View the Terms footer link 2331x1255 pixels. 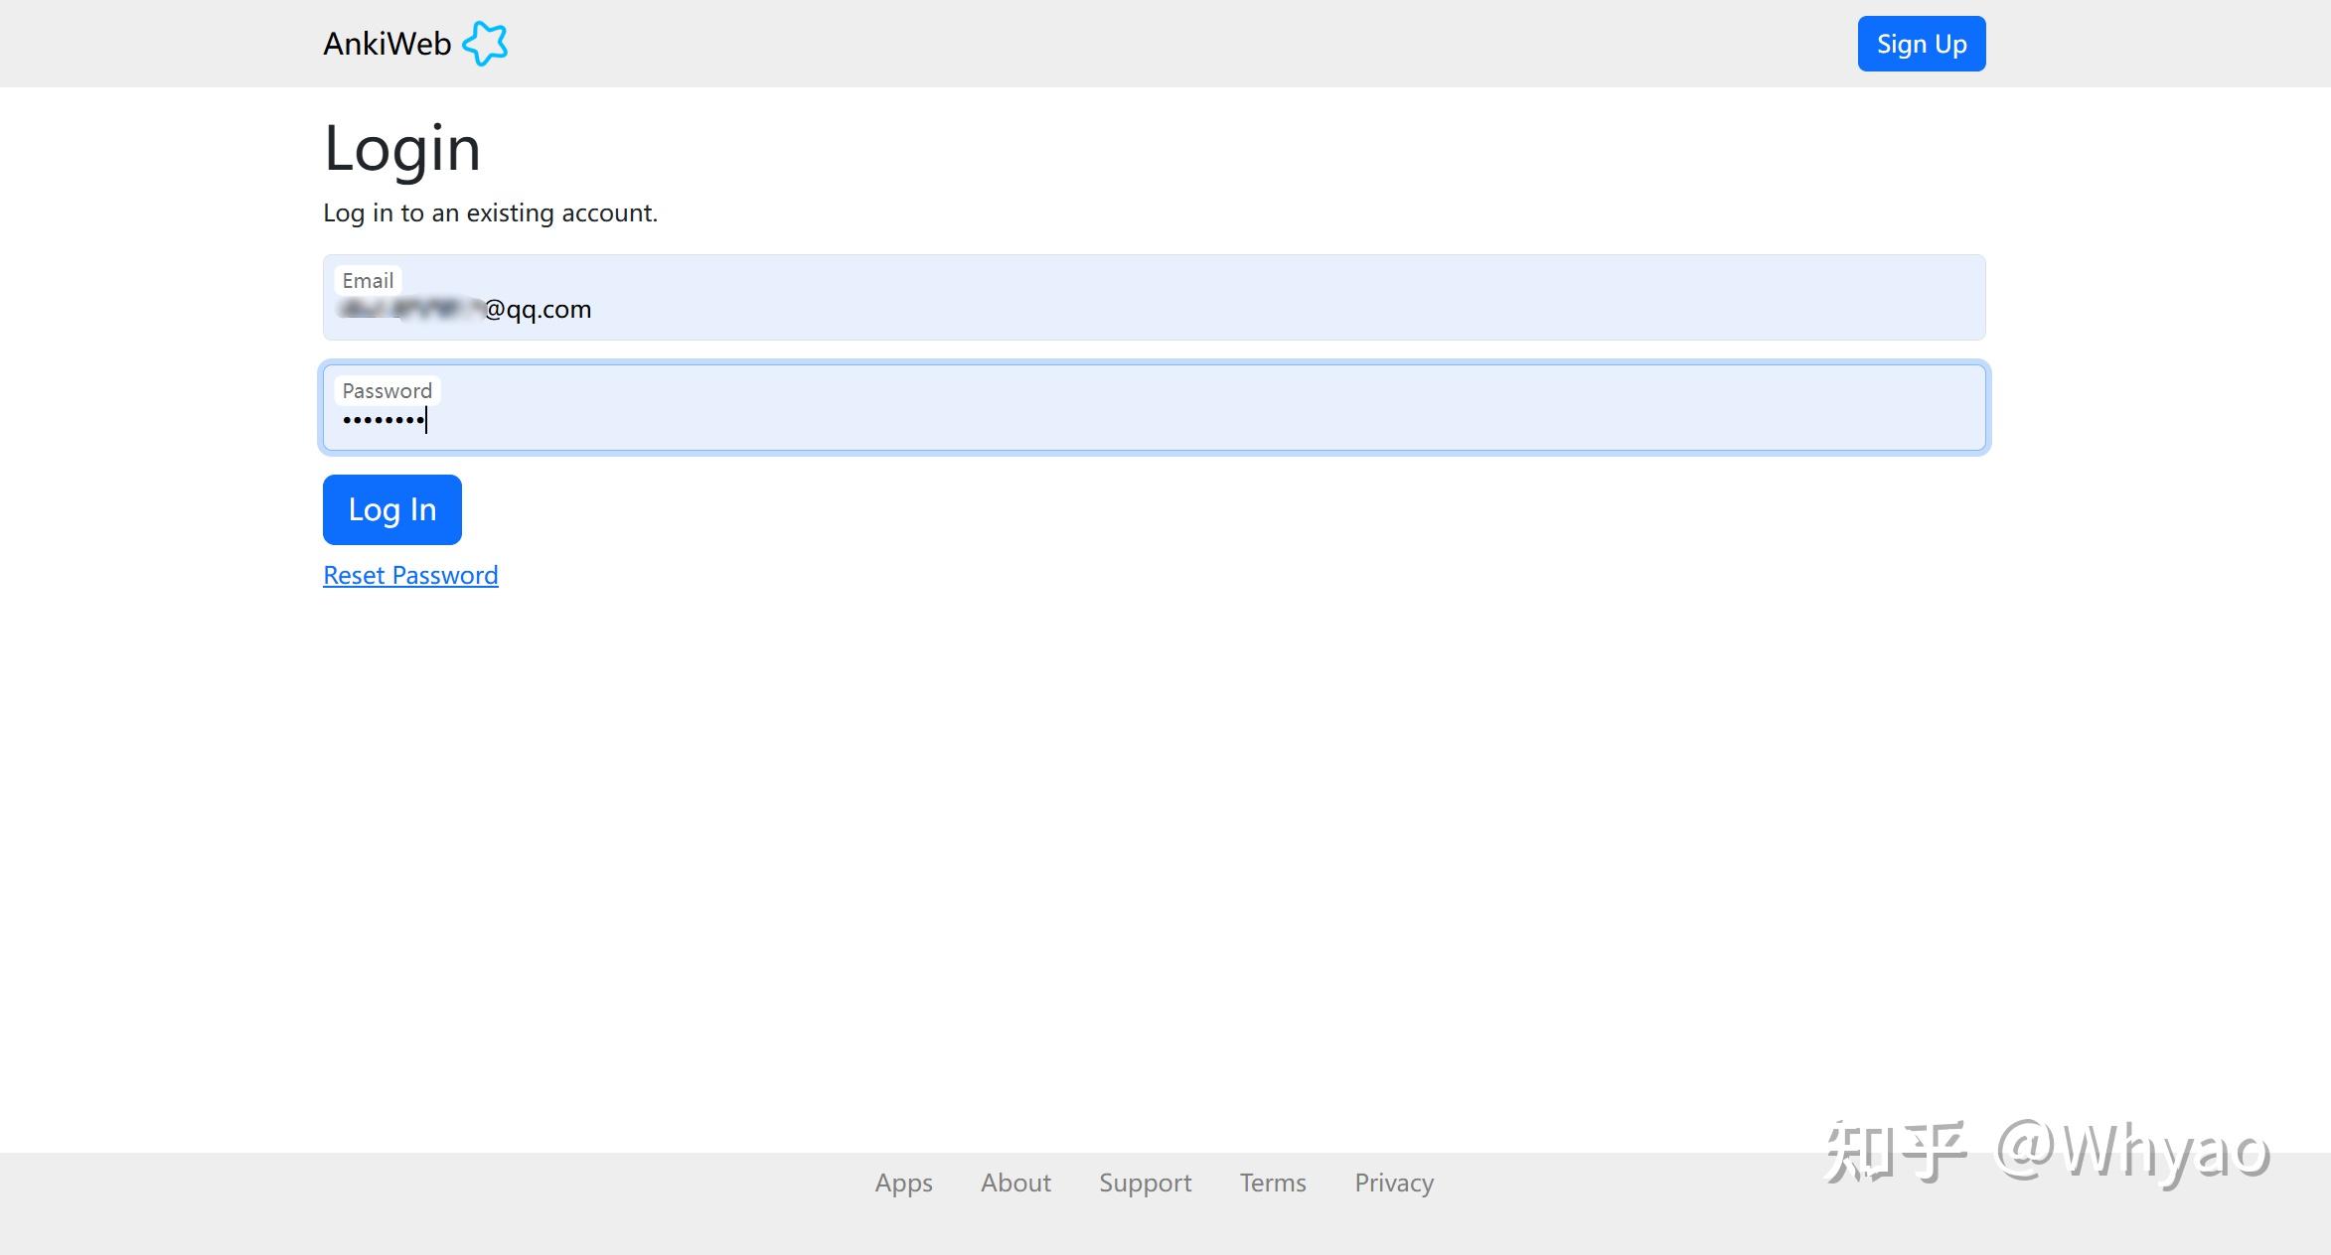click(x=1272, y=1183)
